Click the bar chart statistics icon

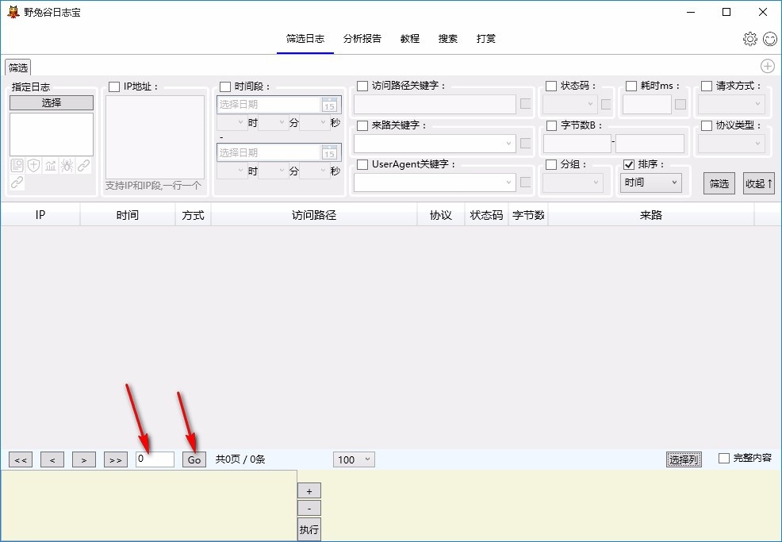click(x=51, y=166)
